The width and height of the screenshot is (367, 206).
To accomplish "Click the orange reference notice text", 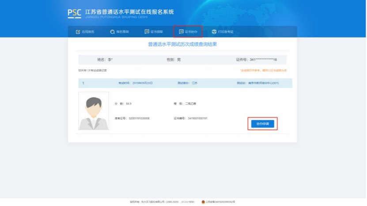I will click(263, 71).
